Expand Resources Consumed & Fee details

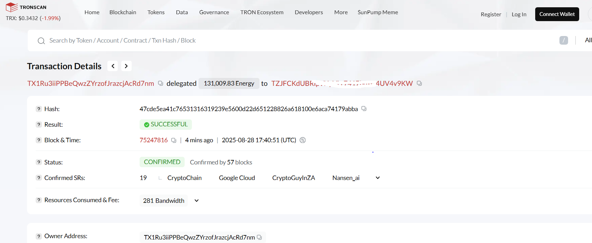pyautogui.click(x=196, y=201)
